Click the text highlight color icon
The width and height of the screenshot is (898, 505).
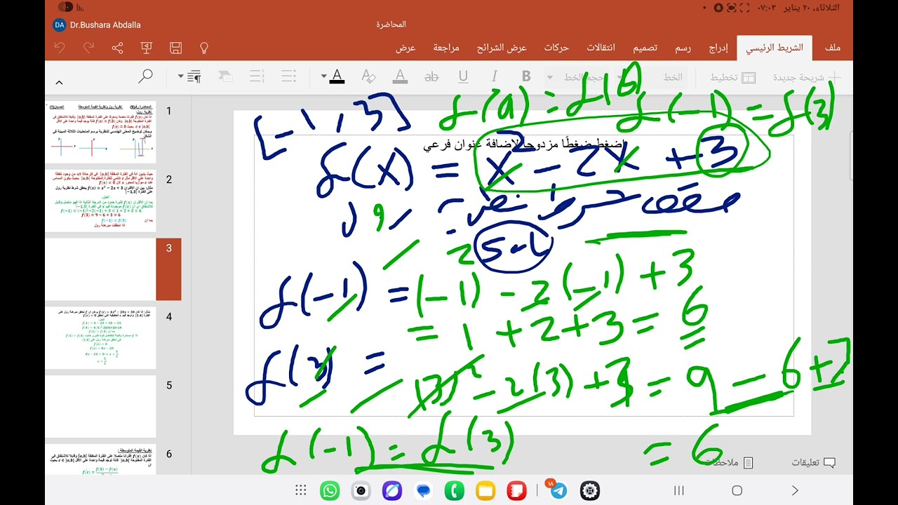400,76
